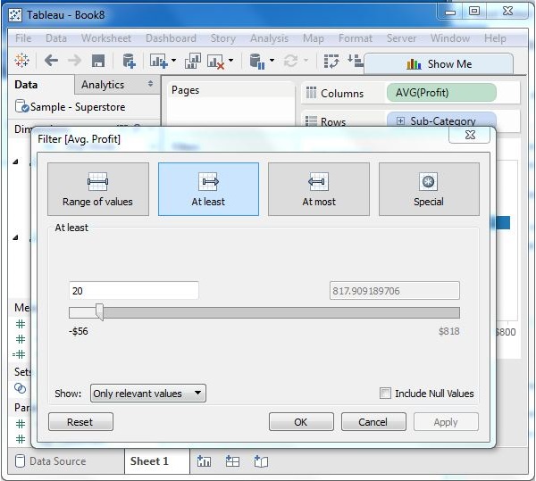
Task: Click the New Story tab icon
Action: pos(261,461)
